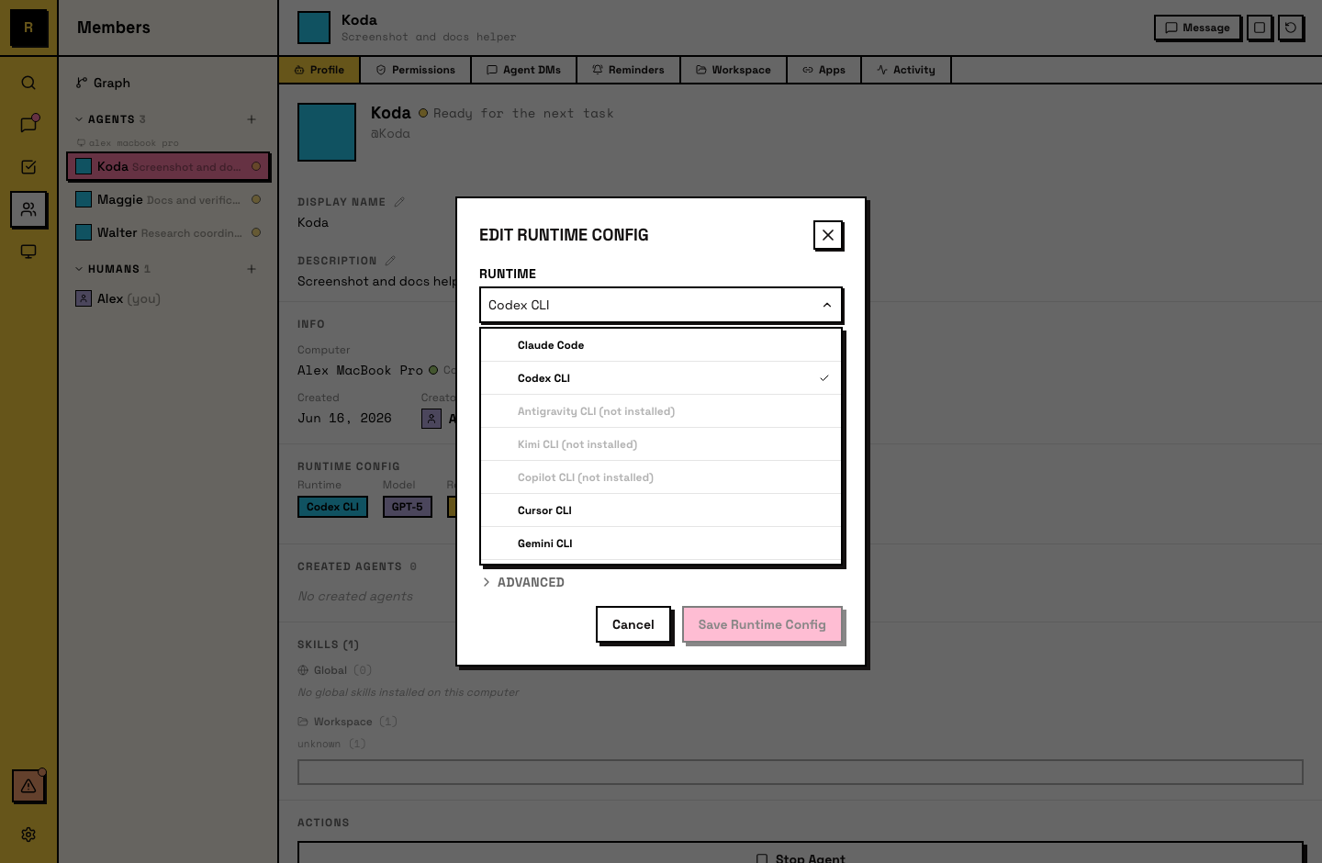Click Koda's large avatar in profile
Image resolution: width=1322 pixels, height=863 pixels.
coord(327,132)
